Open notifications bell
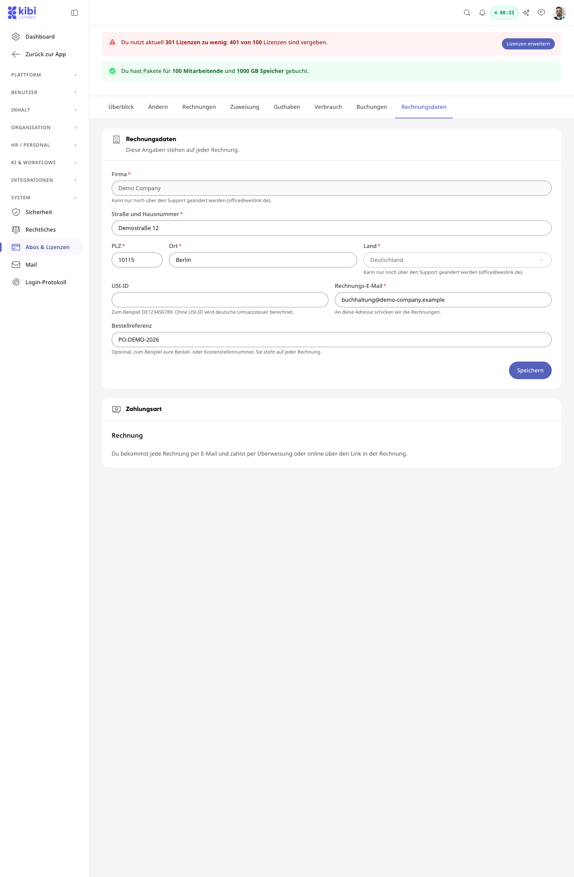Viewport: 574px width, 877px height. 482,13
